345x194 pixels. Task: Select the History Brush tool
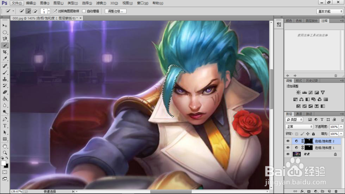pos(4,86)
